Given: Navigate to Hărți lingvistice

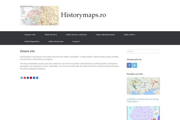Looking at the screenshot, I should (x=32, y=41).
